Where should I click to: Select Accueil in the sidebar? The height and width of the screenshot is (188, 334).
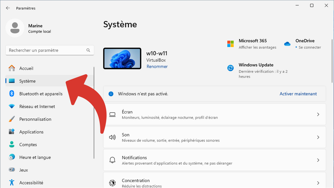[50, 68]
